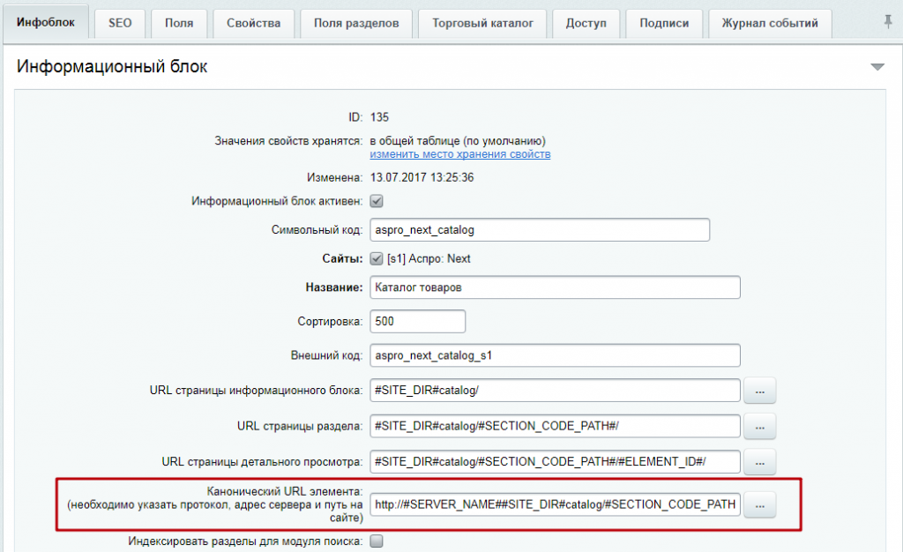Uncheck Информационный блок активен checkbox
The image size is (903, 552).
(x=375, y=201)
